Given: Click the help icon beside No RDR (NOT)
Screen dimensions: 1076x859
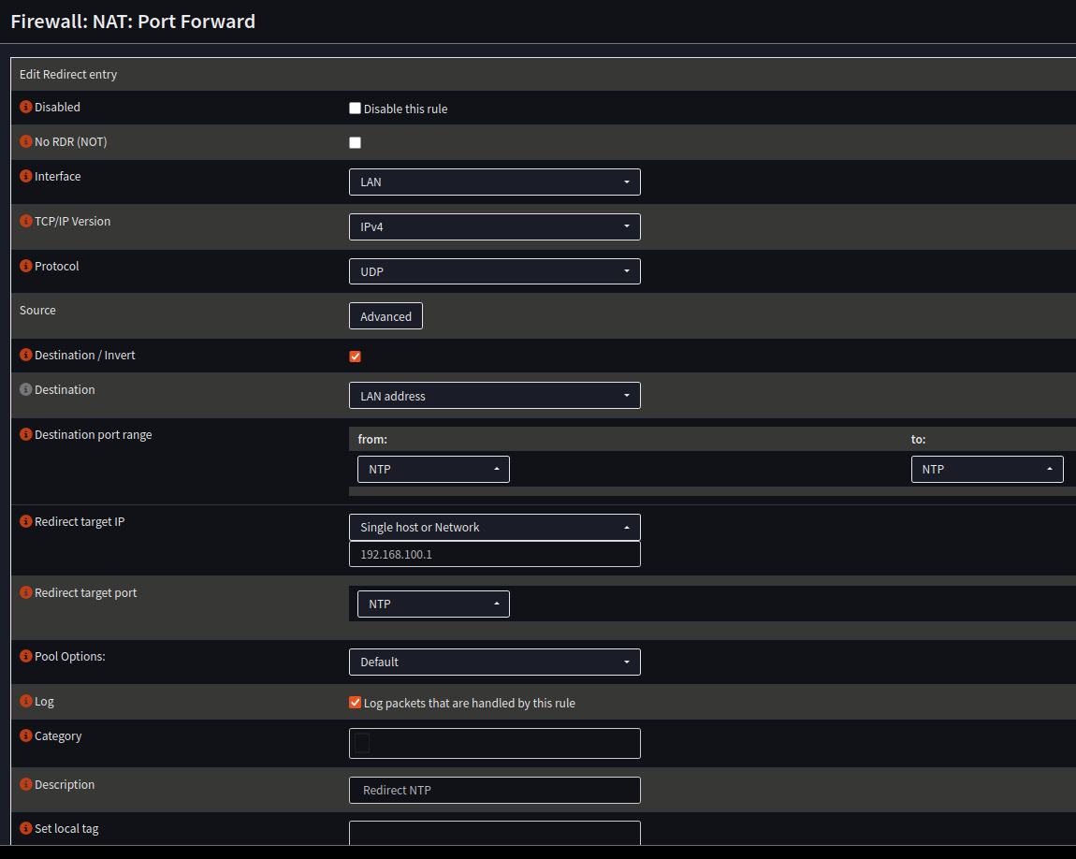Looking at the screenshot, I should tap(25, 141).
